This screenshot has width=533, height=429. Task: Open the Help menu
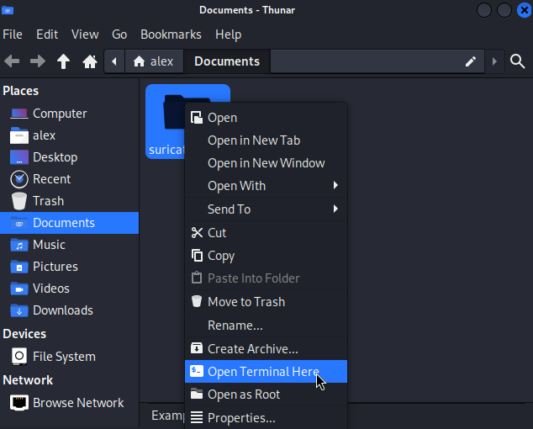tap(229, 34)
